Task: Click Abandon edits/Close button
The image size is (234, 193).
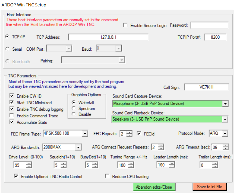Action: pyautogui.click(x=154, y=187)
